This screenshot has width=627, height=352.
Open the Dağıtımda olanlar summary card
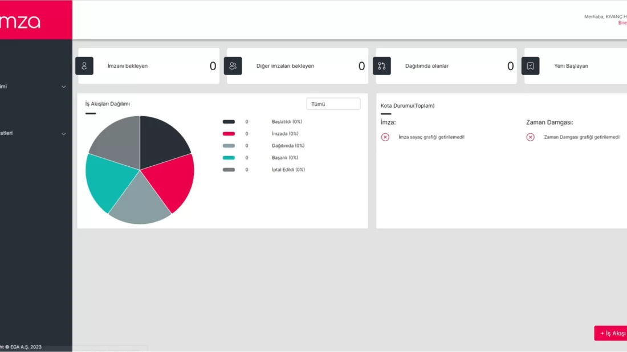[446, 66]
